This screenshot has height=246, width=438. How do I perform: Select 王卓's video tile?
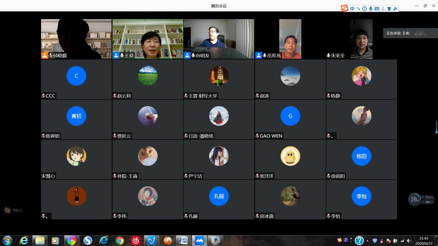[x=148, y=39]
